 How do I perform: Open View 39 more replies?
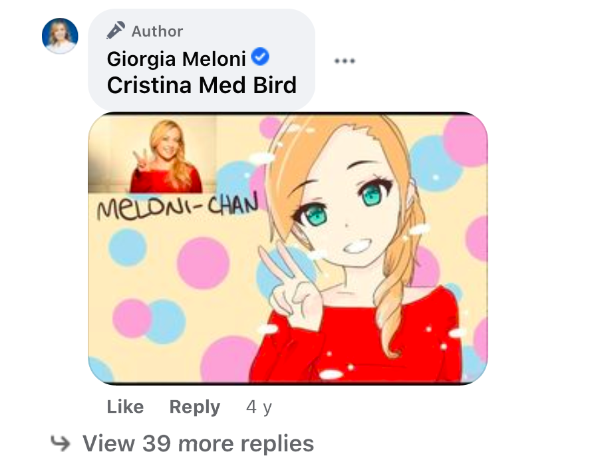tap(198, 441)
